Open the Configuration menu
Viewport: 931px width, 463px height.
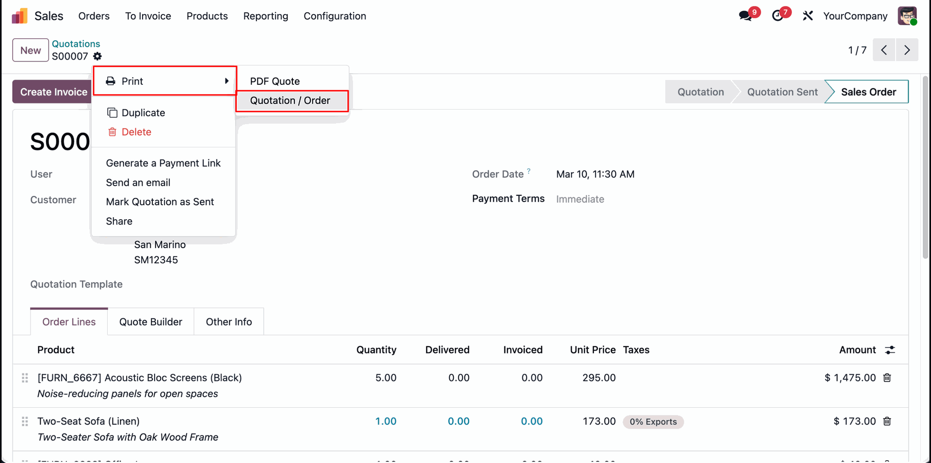tap(335, 16)
